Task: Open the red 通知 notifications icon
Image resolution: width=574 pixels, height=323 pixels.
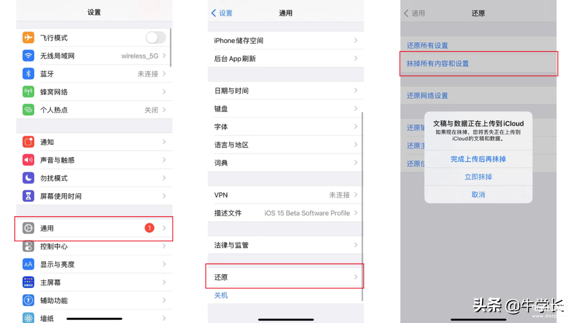Action: click(28, 141)
